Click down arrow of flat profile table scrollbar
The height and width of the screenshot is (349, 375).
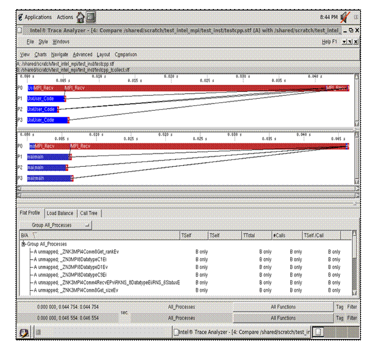(x=354, y=293)
